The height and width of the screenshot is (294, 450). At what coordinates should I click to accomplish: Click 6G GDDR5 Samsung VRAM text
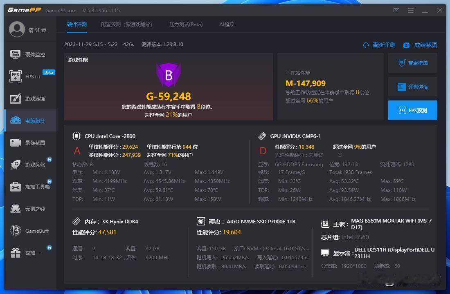[299, 164]
